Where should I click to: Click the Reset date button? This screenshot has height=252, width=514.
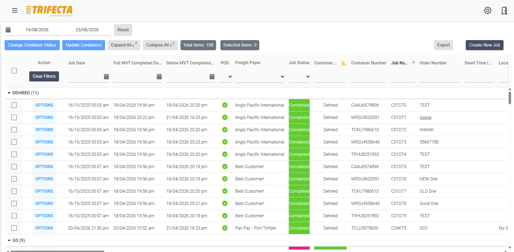point(123,30)
